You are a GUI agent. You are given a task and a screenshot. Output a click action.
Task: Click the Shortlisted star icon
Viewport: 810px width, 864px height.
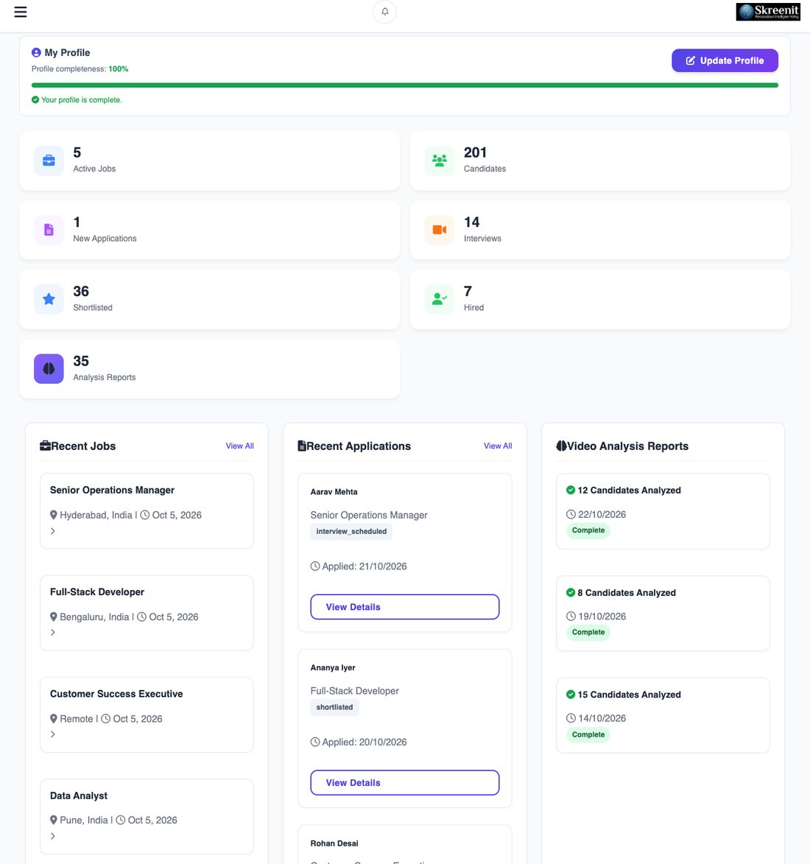(x=49, y=299)
